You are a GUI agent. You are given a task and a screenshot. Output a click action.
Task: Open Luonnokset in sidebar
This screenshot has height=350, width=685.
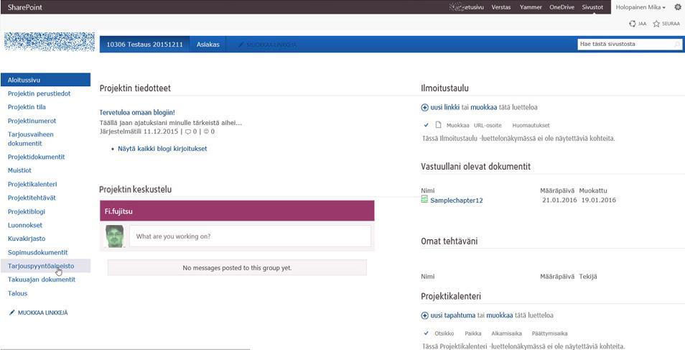tap(25, 226)
